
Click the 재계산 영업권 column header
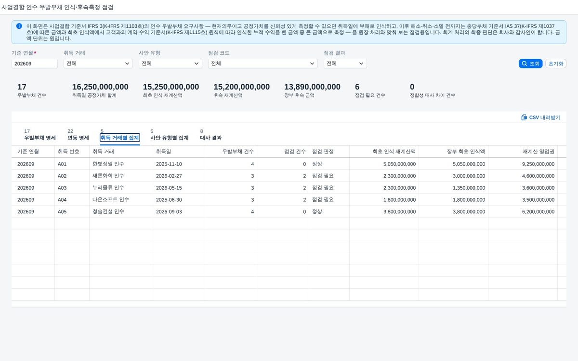tap(523, 151)
